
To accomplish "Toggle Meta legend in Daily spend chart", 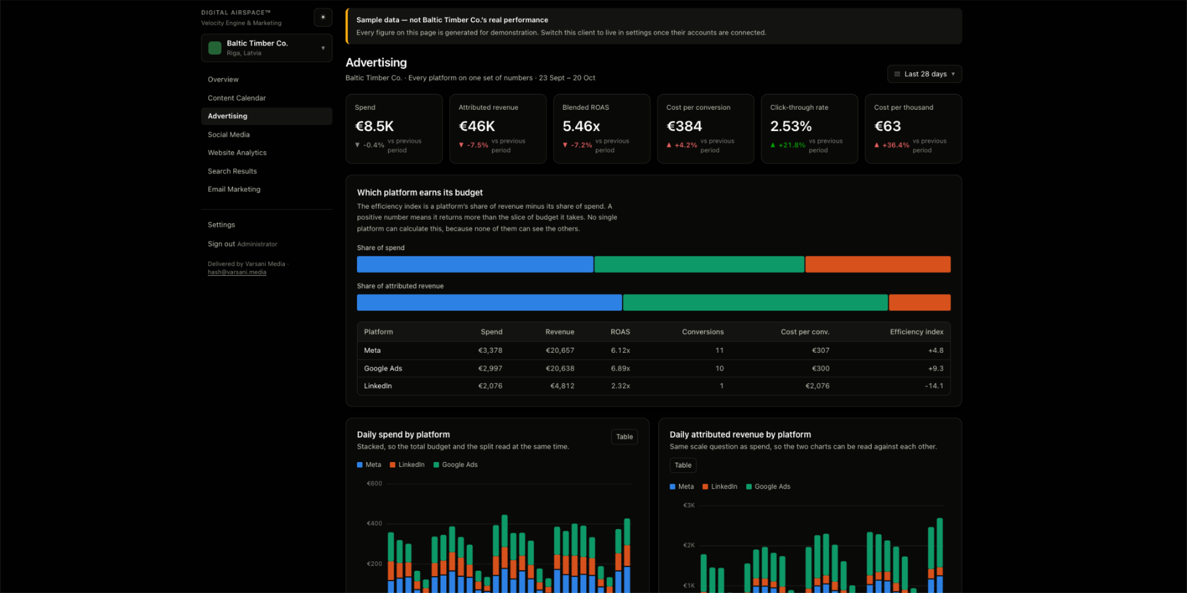I will coord(369,465).
